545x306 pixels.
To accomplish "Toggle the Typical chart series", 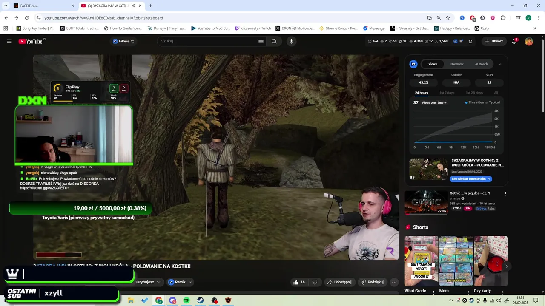I will tap(493, 102).
